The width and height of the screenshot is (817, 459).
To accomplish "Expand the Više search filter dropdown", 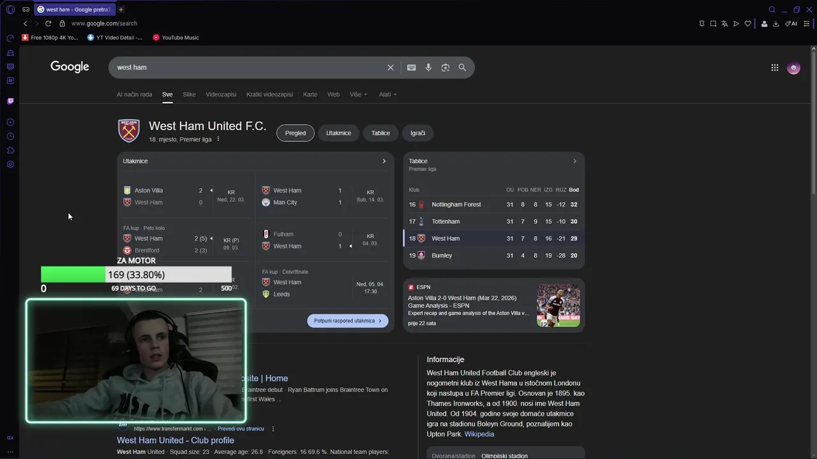I will point(358,94).
